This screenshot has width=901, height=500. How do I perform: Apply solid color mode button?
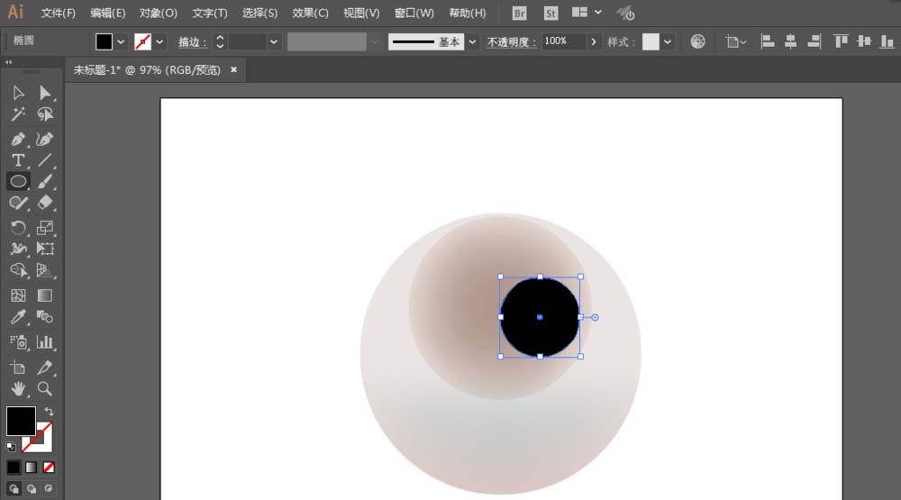(14, 468)
